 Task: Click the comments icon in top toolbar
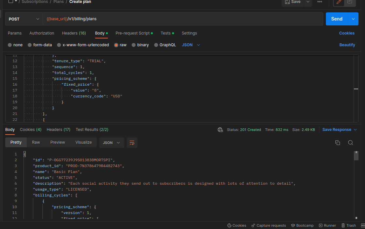[350, 2]
